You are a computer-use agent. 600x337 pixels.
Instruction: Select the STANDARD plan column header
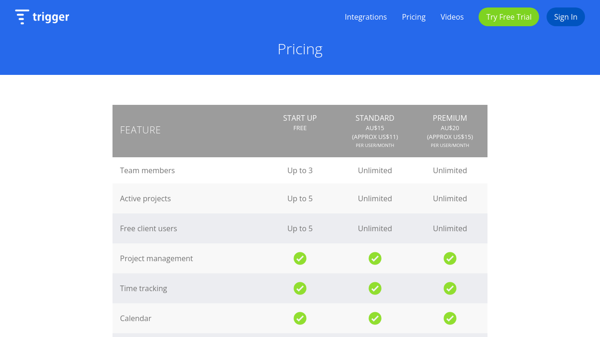point(375,118)
